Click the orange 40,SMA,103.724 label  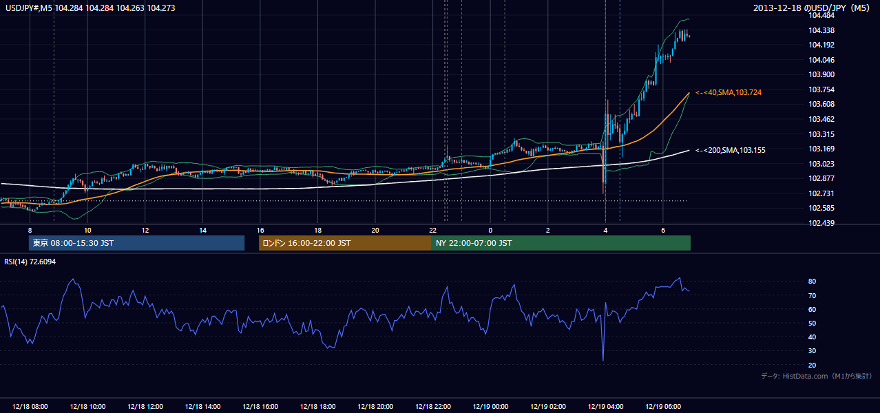click(729, 92)
